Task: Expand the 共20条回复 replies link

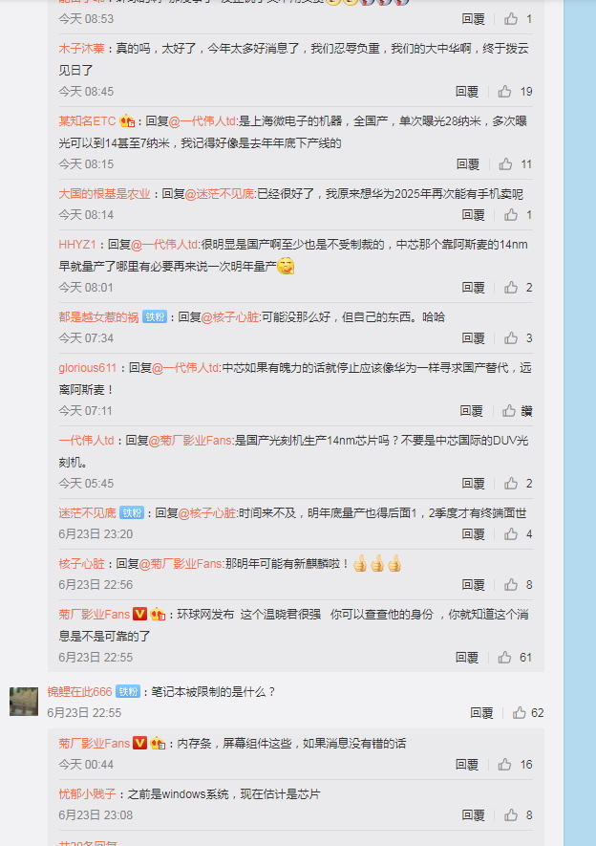Action: (x=88, y=843)
